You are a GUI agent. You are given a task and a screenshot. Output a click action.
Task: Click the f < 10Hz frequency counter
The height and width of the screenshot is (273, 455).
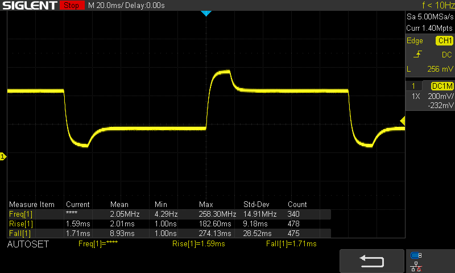(438, 5)
